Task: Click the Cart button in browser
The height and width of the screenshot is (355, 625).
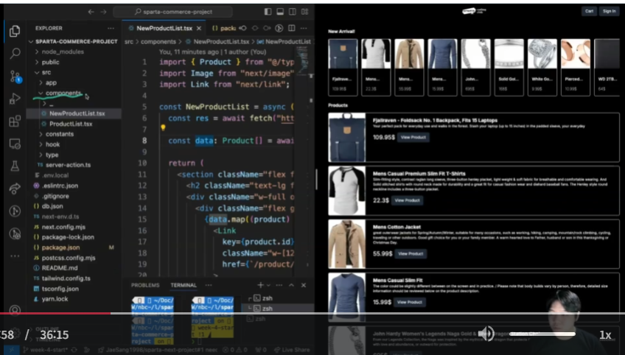Action: [589, 11]
